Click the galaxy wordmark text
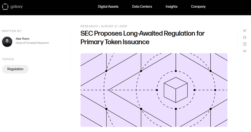 click(16, 7)
